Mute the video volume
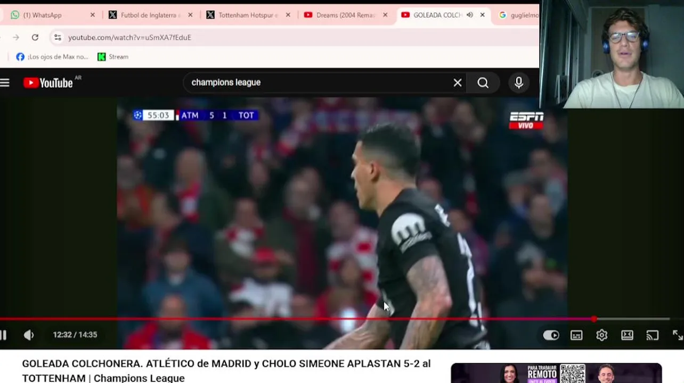This screenshot has width=684, height=383. click(x=29, y=335)
